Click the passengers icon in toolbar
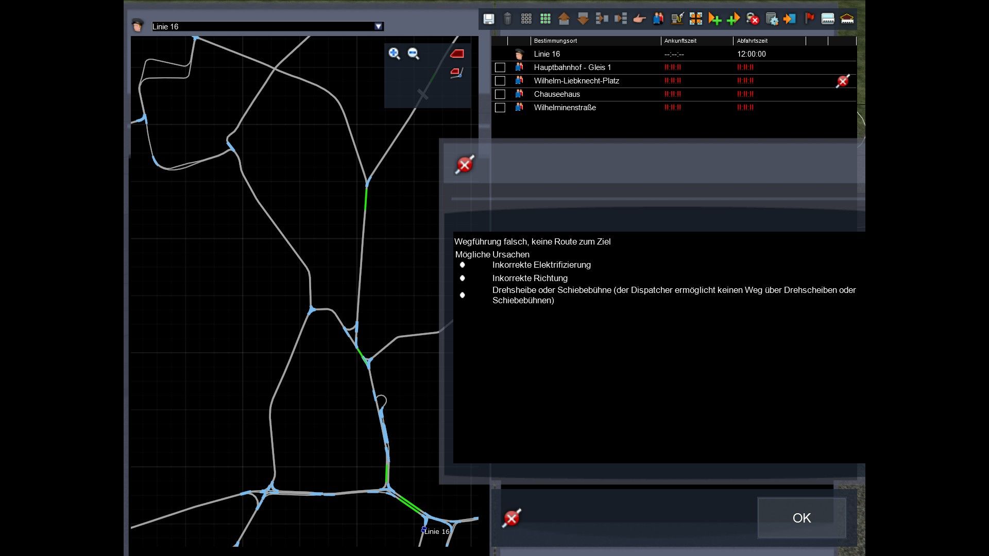 point(658,19)
